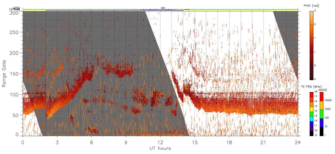
Task: Click the '991' label above the plot
Action: click(163, 8)
